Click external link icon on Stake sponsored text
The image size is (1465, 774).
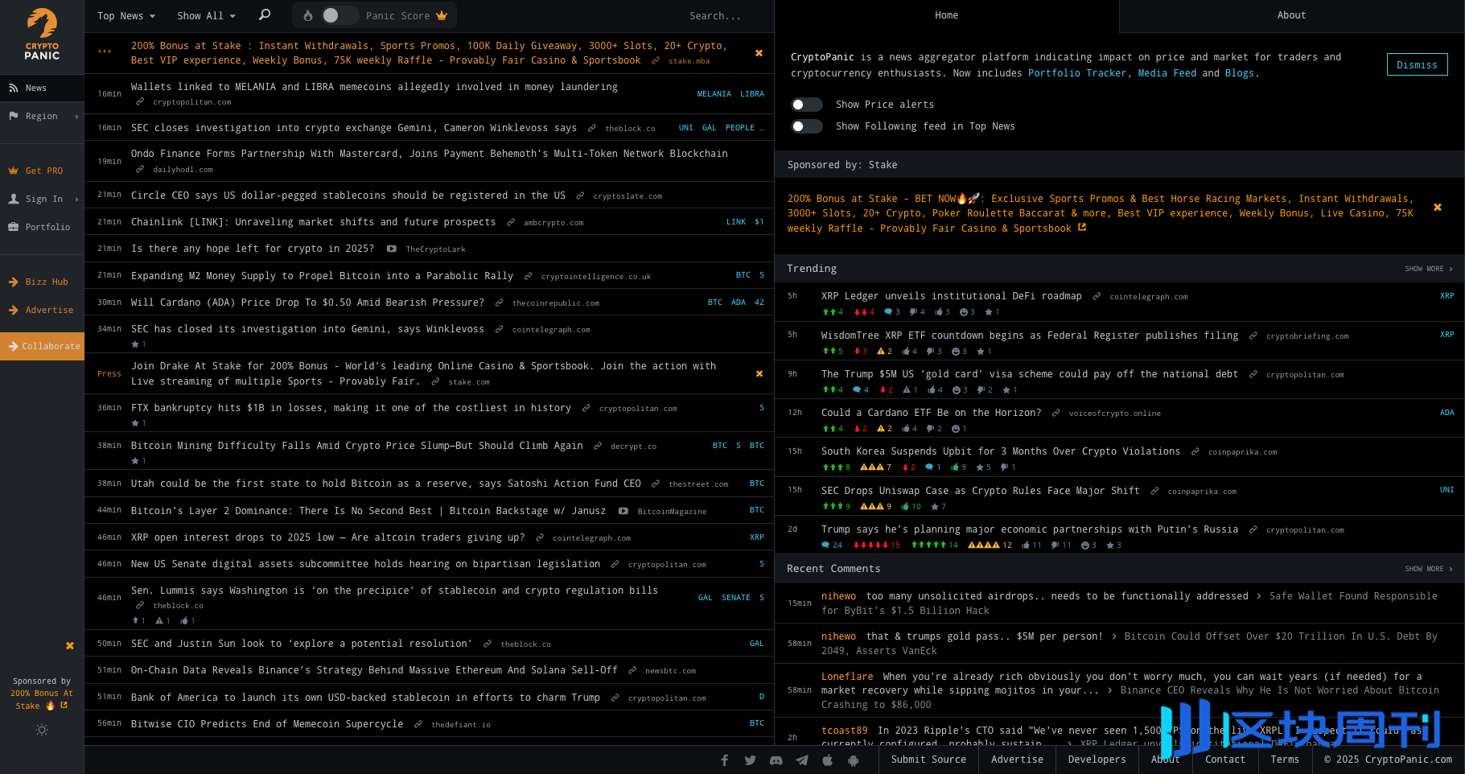[x=1082, y=228]
